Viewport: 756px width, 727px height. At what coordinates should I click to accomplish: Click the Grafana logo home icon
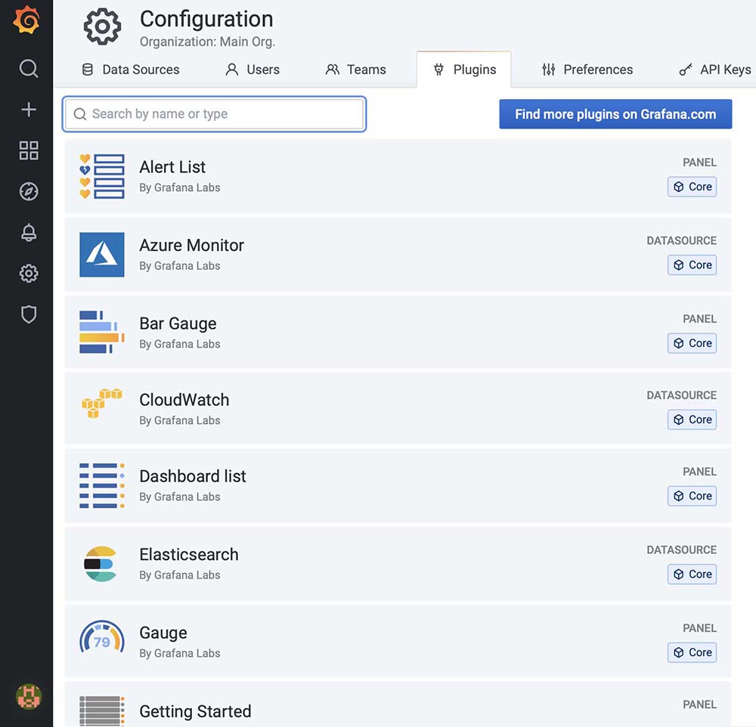(27, 20)
